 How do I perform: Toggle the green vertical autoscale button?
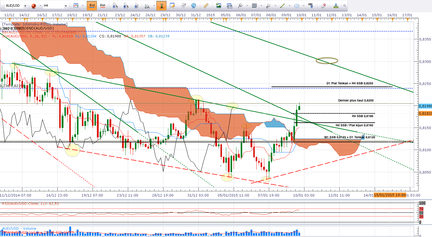click(x=161, y=5)
